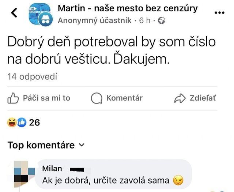Tap the Zdieľať share arrow icon
The image size is (234, 192).
(180, 98)
